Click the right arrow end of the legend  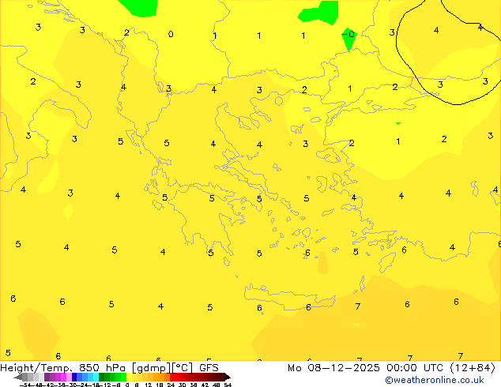click(x=228, y=378)
